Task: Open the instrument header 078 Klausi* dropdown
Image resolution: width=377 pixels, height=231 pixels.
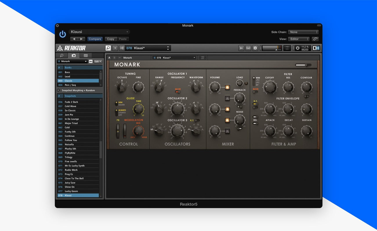Action: point(174,58)
